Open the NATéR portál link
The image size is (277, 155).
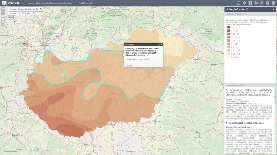click(x=86, y=3)
